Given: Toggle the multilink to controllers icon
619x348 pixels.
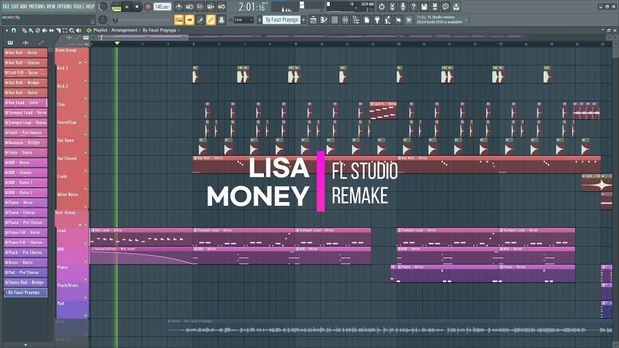Looking at the screenshot, I should 211,20.
